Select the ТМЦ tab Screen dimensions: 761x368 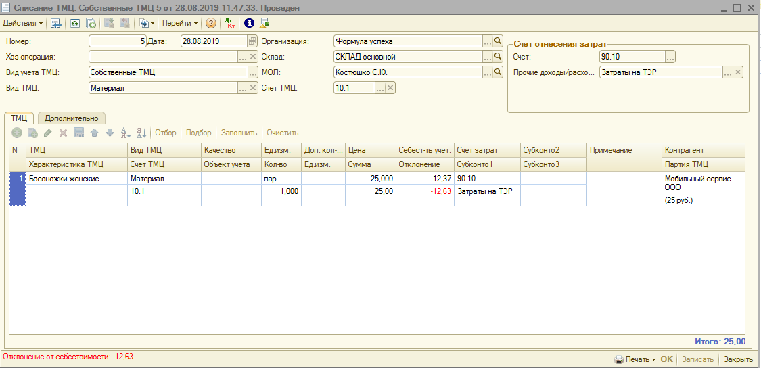click(x=19, y=118)
